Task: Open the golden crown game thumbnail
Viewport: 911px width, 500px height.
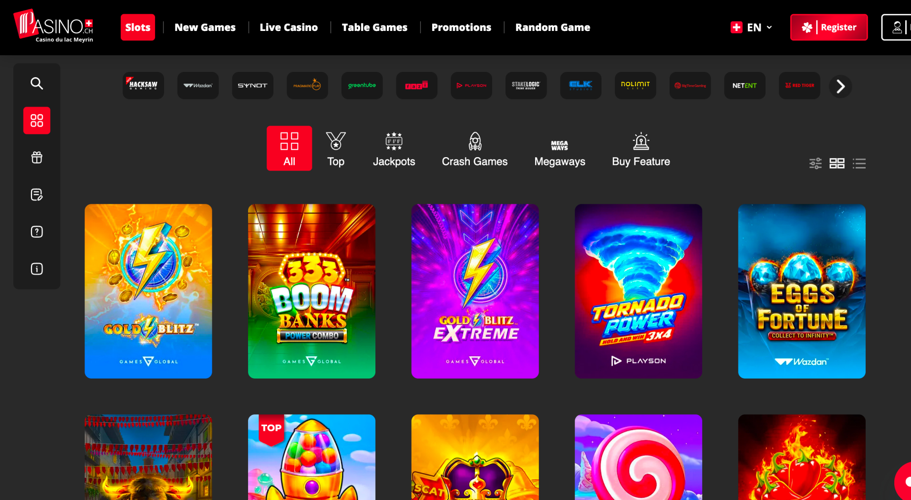Action: tap(475, 457)
